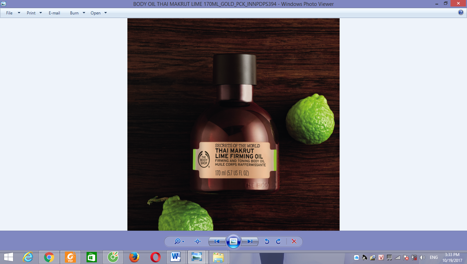Expand the Burn dropdown arrow

point(84,13)
